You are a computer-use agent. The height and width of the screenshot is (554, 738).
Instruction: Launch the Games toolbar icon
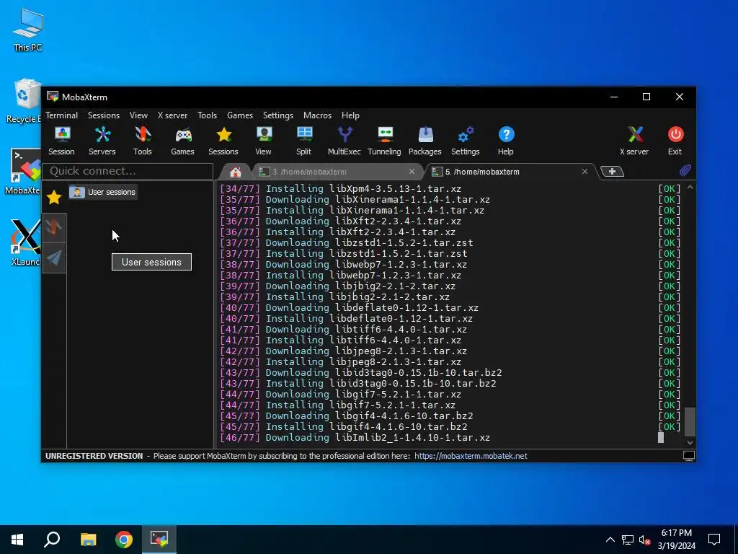point(182,141)
